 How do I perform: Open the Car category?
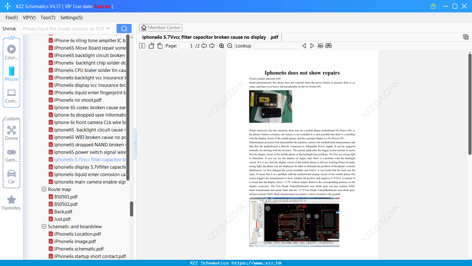click(x=11, y=176)
